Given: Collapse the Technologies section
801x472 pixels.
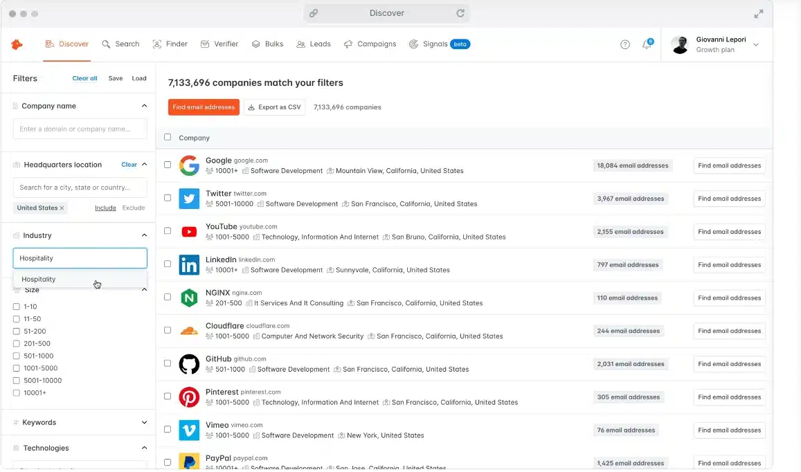Looking at the screenshot, I should click(x=144, y=448).
